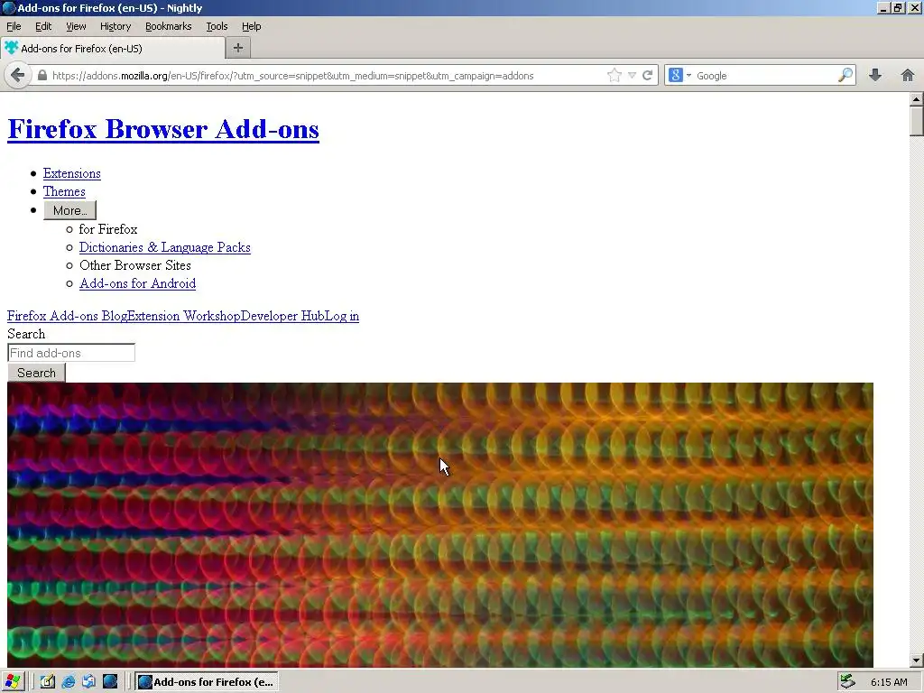Open the Developer Hub link
The height and width of the screenshot is (693, 924).
click(282, 316)
